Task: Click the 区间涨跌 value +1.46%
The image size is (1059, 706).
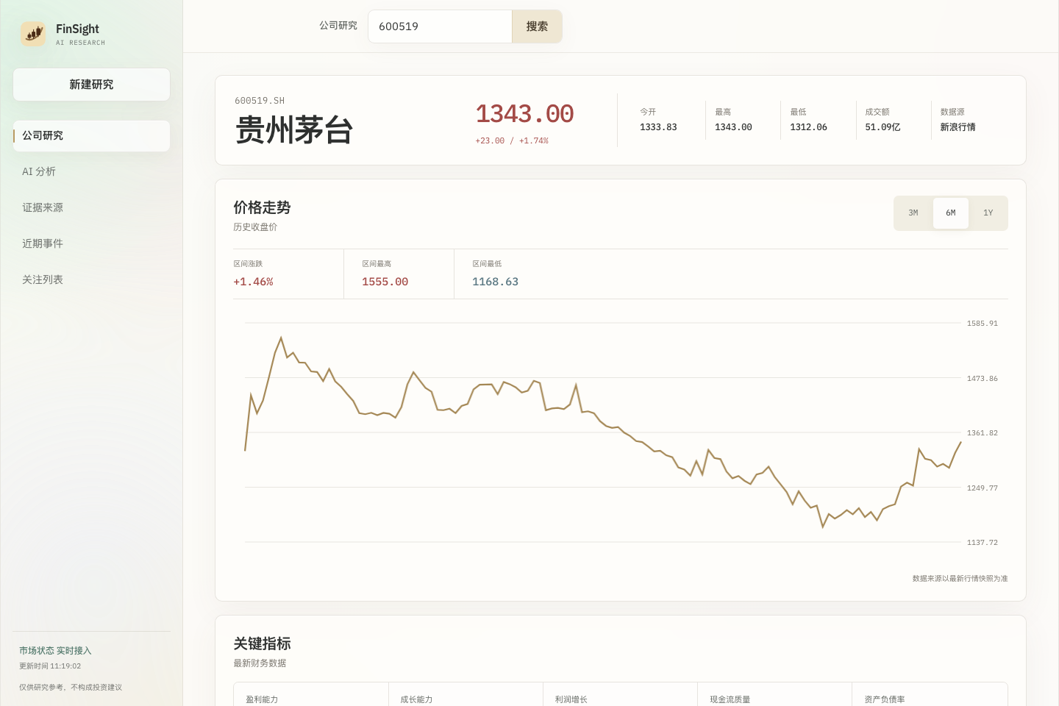Action: pos(253,282)
